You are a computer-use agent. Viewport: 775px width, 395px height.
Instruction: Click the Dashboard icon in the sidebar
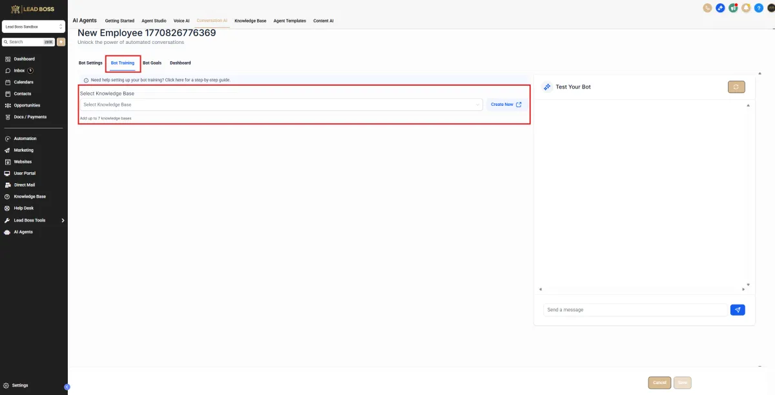point(7,59)
